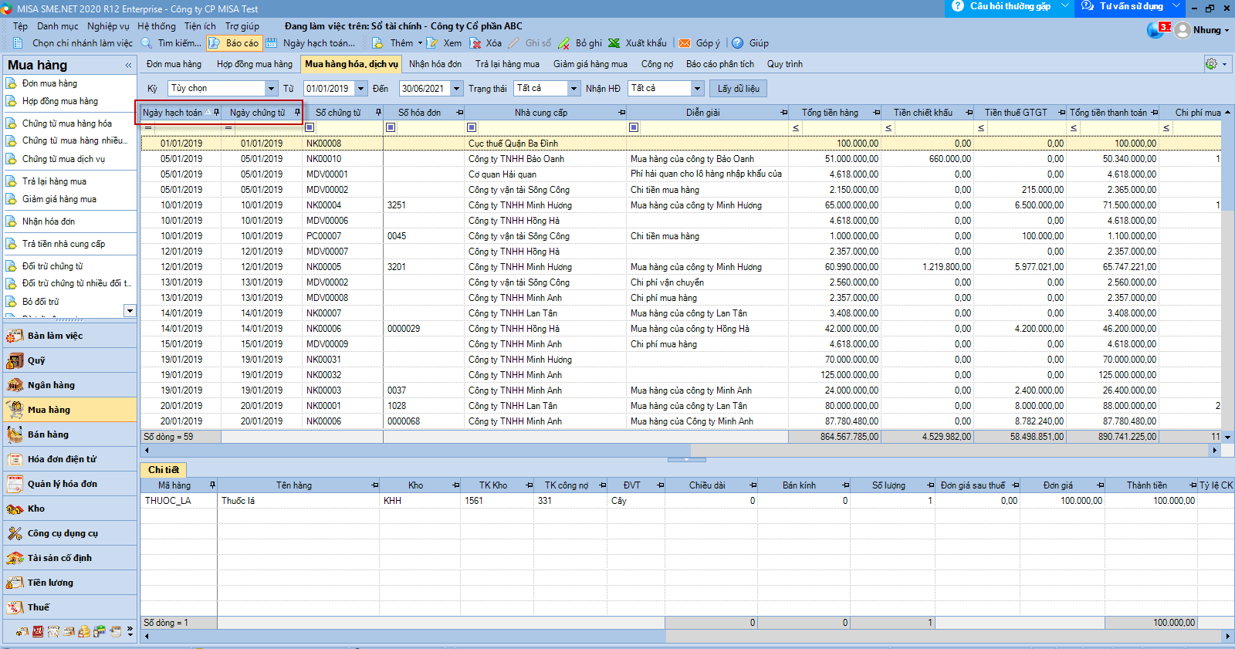
Task: Toggle Nhà cung cấp filter operator box
Action: [x=472, y=127]
